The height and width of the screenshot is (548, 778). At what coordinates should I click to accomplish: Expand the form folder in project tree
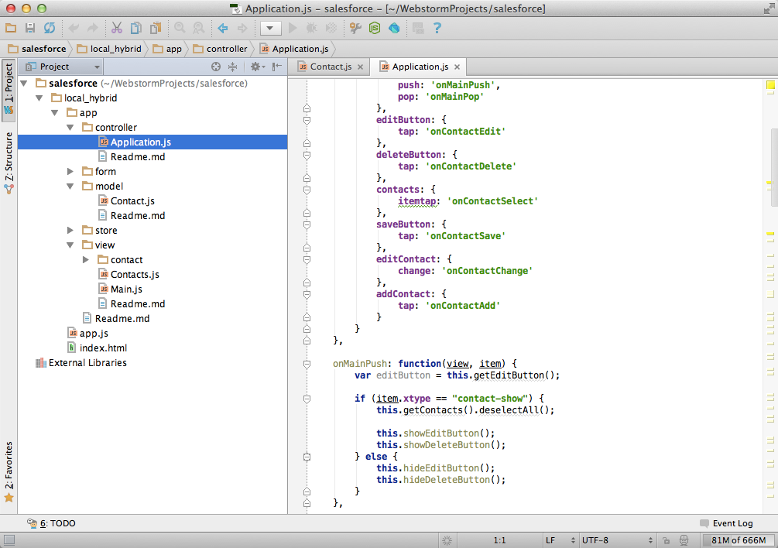[x=70, y=171]
